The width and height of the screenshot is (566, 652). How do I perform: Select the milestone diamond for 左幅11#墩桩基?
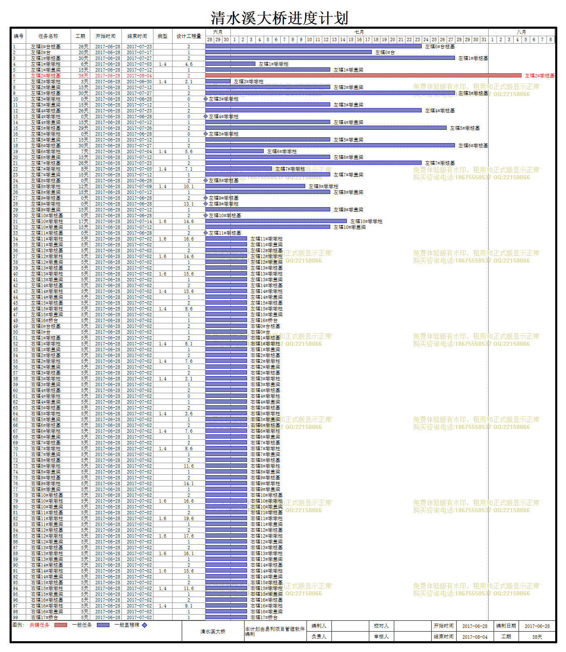pos(205,233)
